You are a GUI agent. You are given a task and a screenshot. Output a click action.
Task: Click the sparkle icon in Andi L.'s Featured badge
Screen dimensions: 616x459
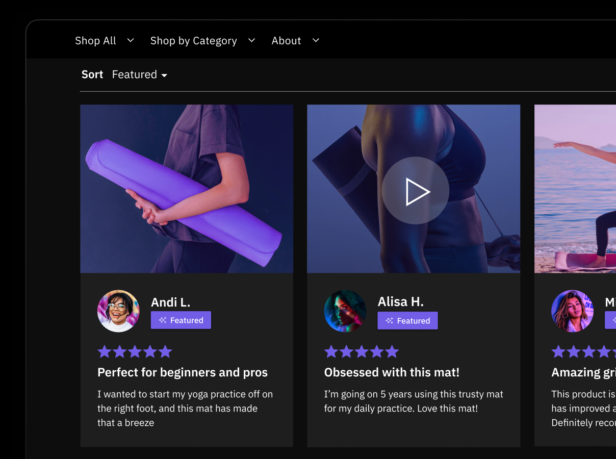click(x=162, y=320)
